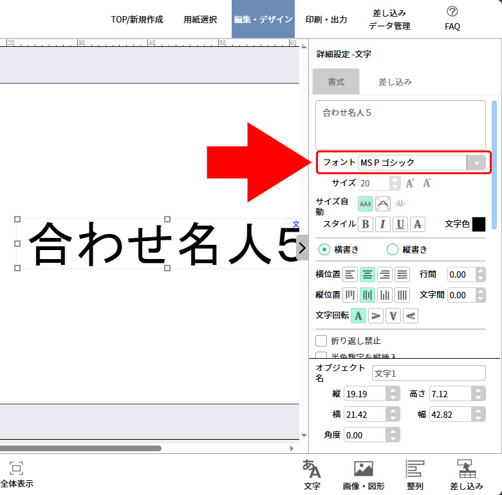Align text left in 横位置
Viewport: 502px width, 495px height.
[x=350, y=274]
